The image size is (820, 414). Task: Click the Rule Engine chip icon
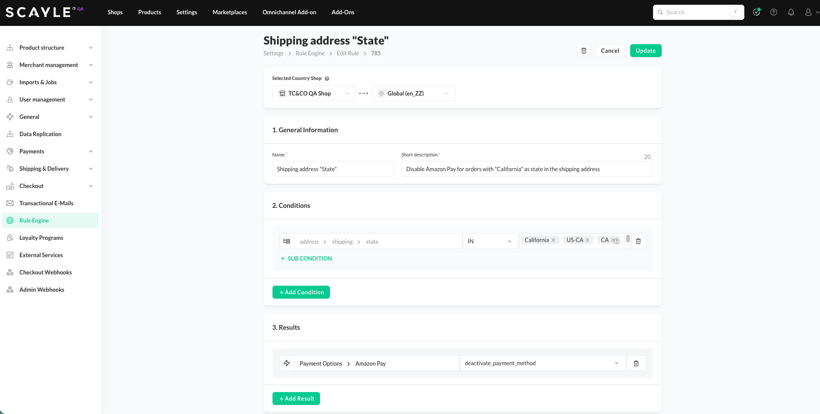tap(10, 220)
